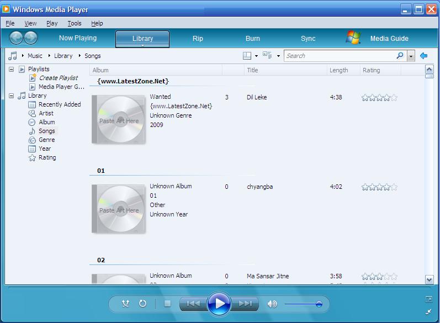
Task: Open the Tools menu
Action: point(75,23)
